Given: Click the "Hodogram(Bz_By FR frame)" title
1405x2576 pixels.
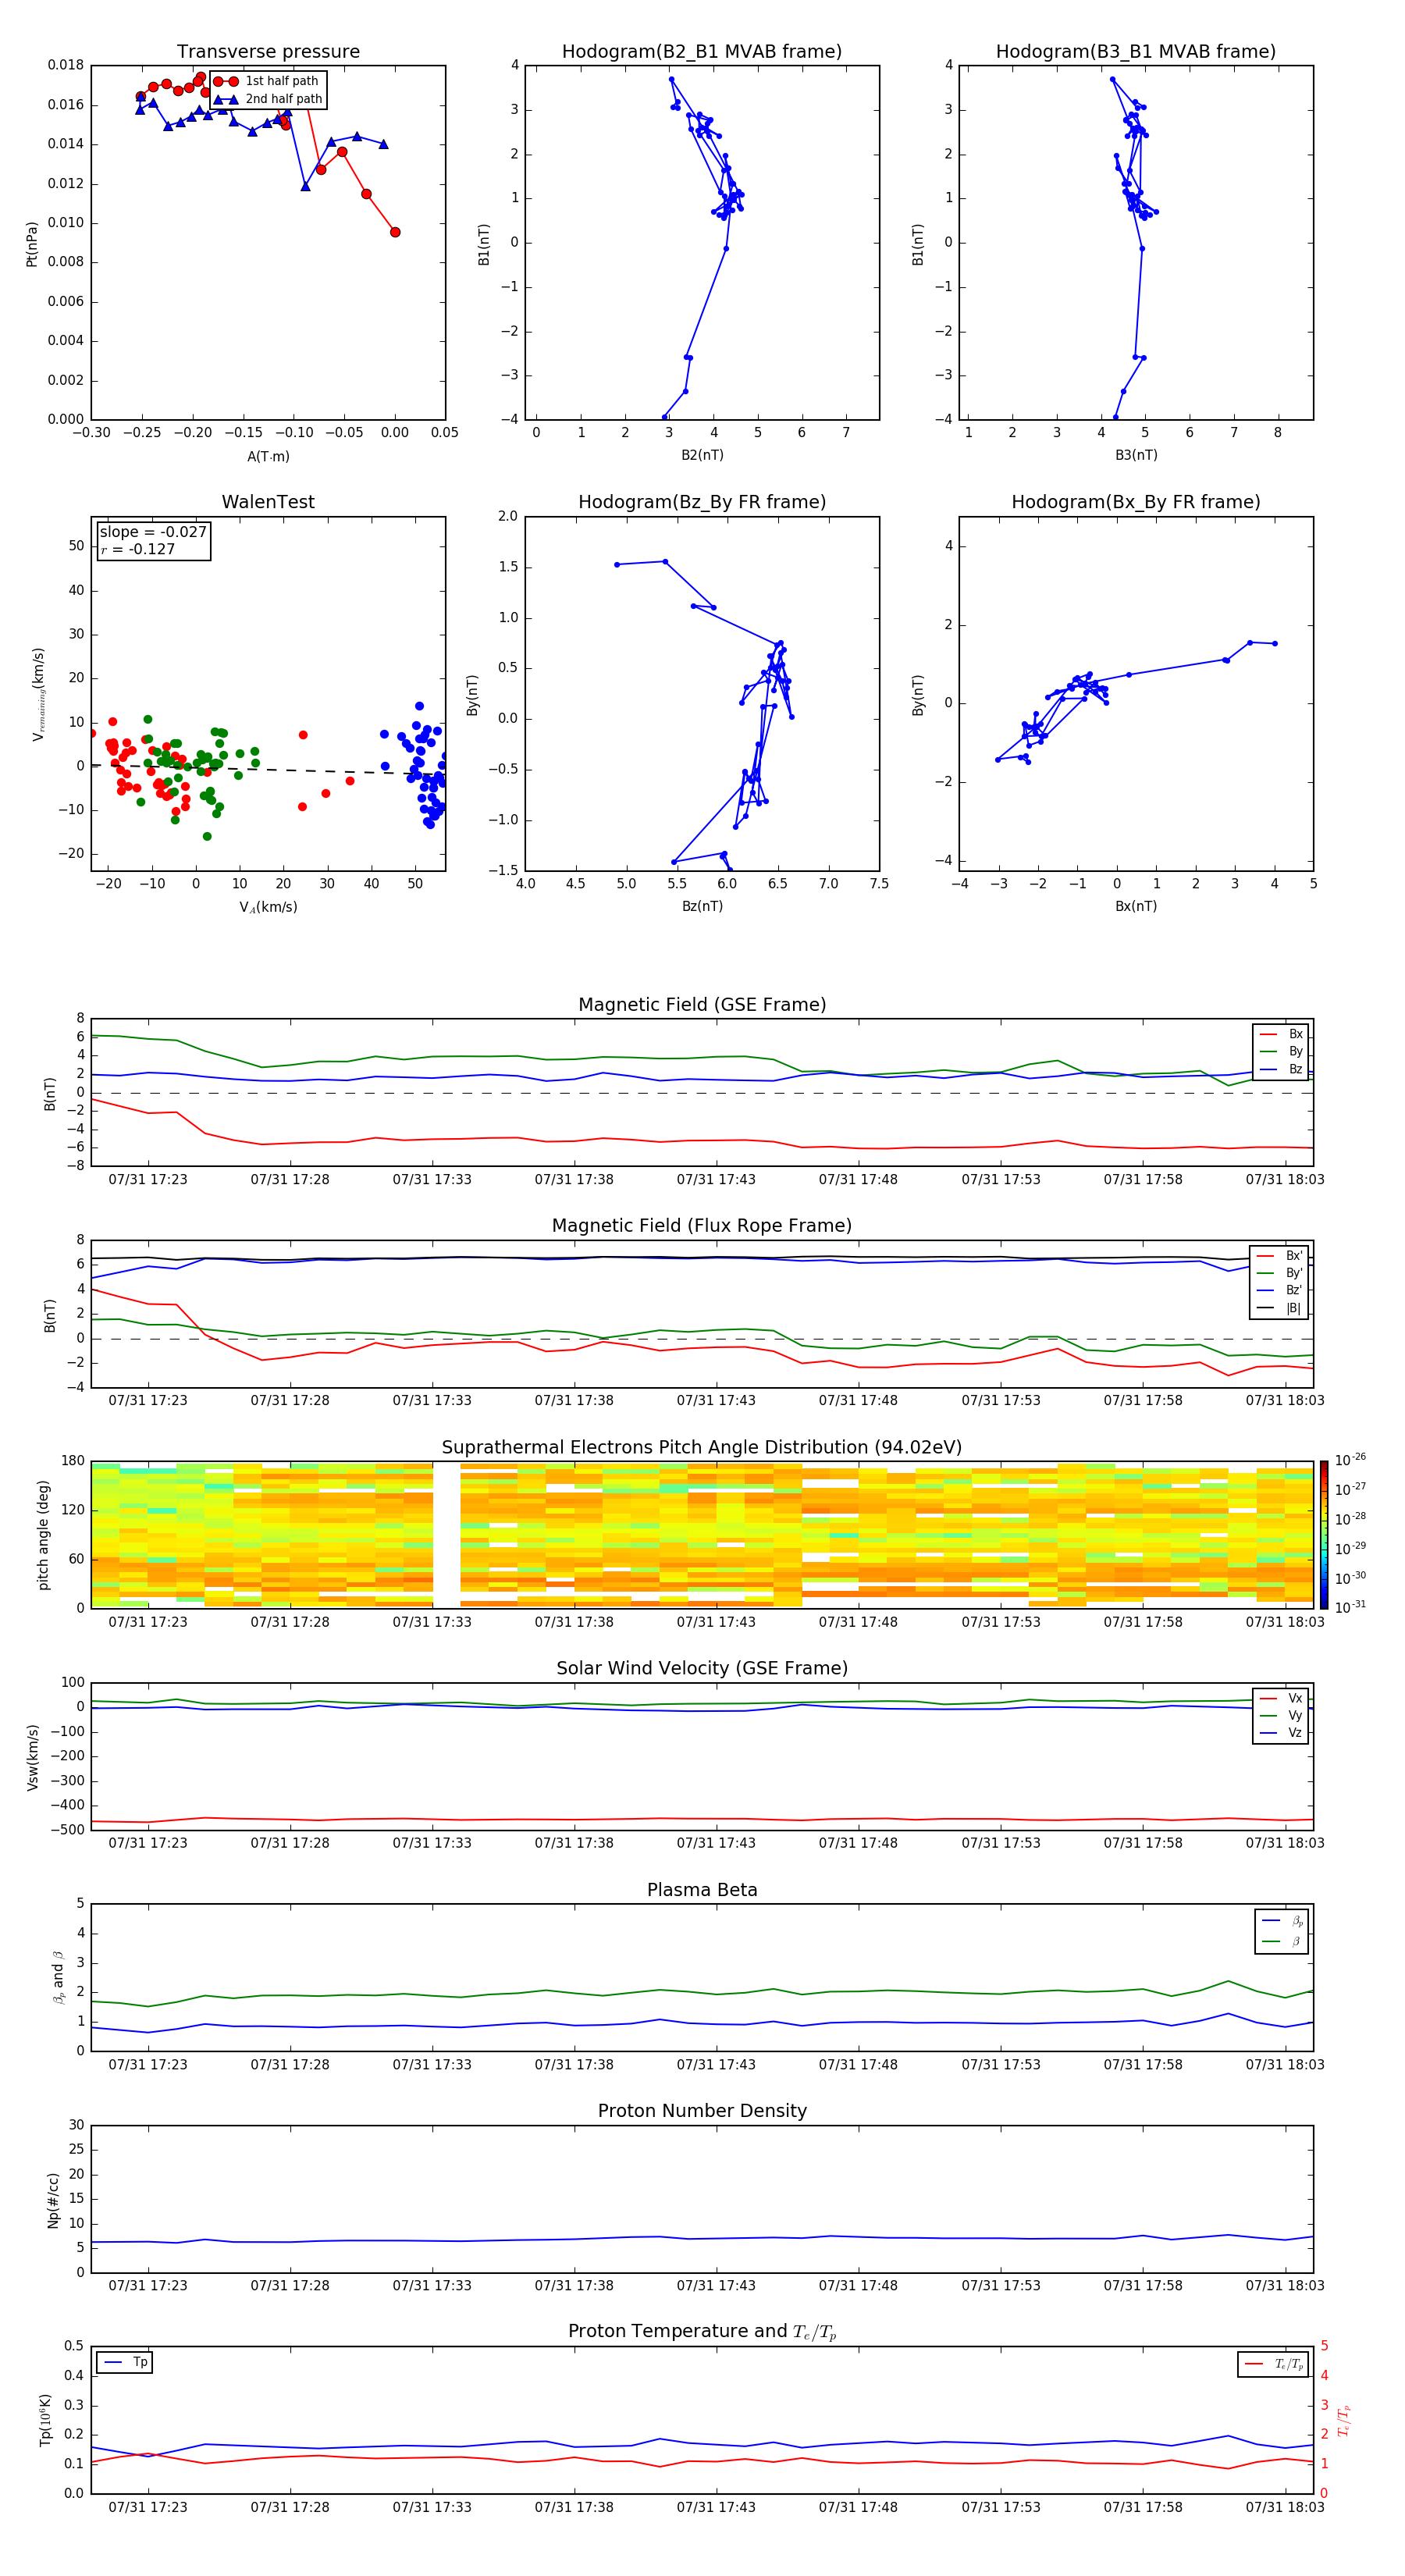Looking at the screenshot, I should 702,502.
